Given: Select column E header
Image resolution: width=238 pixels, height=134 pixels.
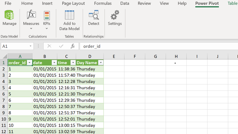Looking at the screenshot, I should 114,56.
